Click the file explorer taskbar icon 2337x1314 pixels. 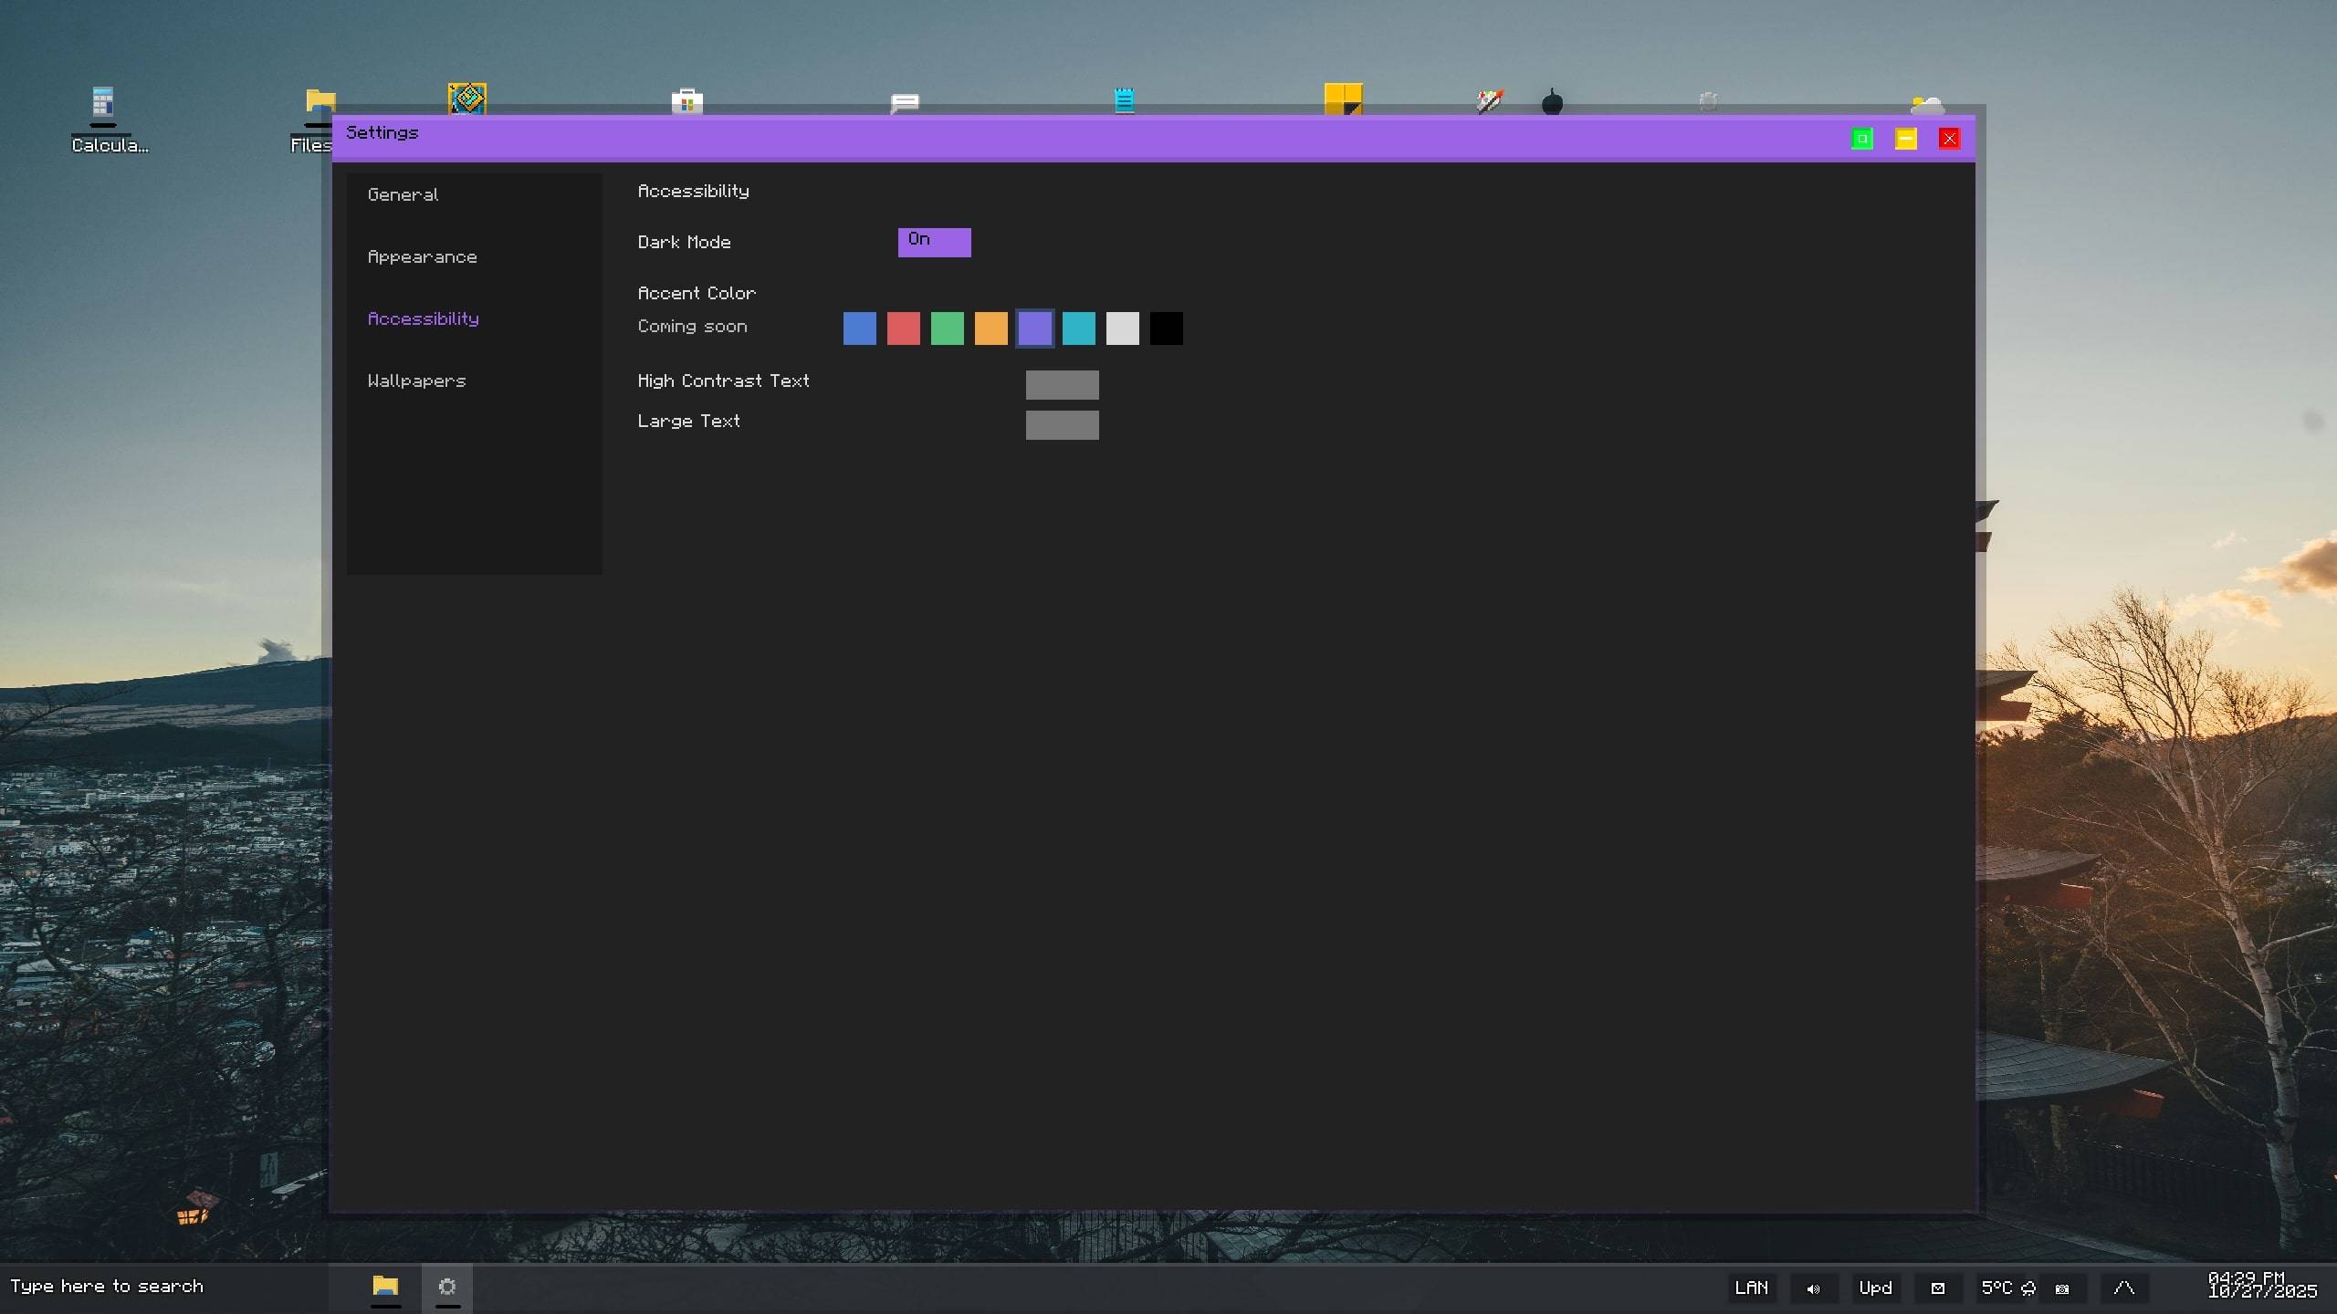385,1287
